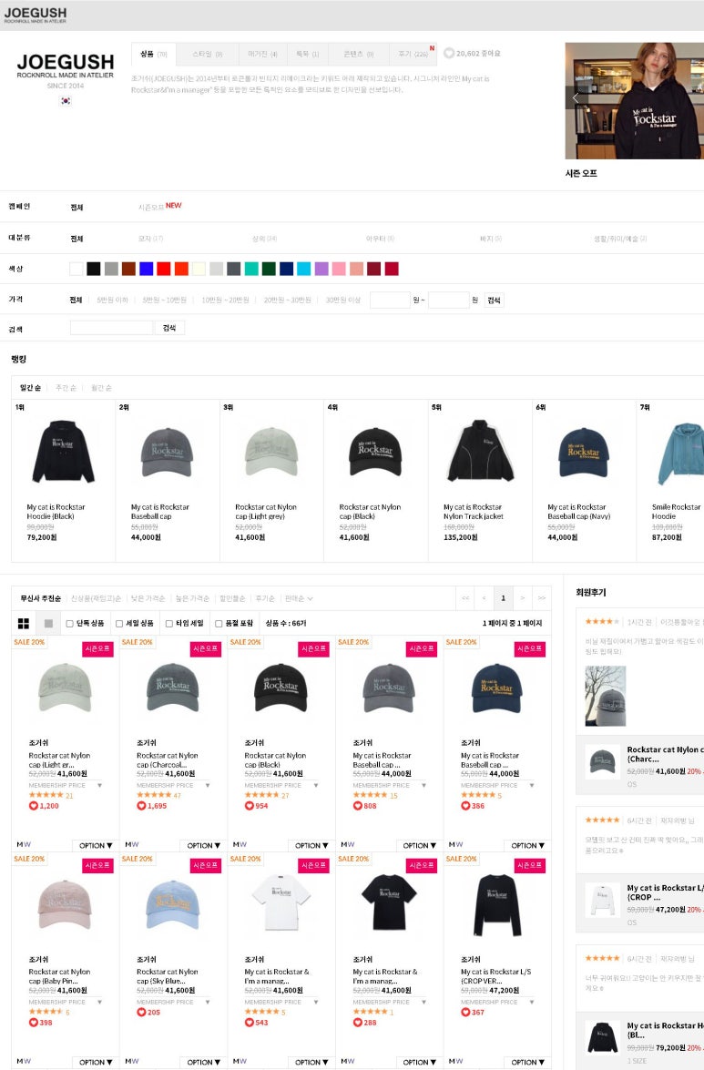Enable the 품절 포함 checkbox
Screen dimensions: 704x1070
tap(219, 623)
